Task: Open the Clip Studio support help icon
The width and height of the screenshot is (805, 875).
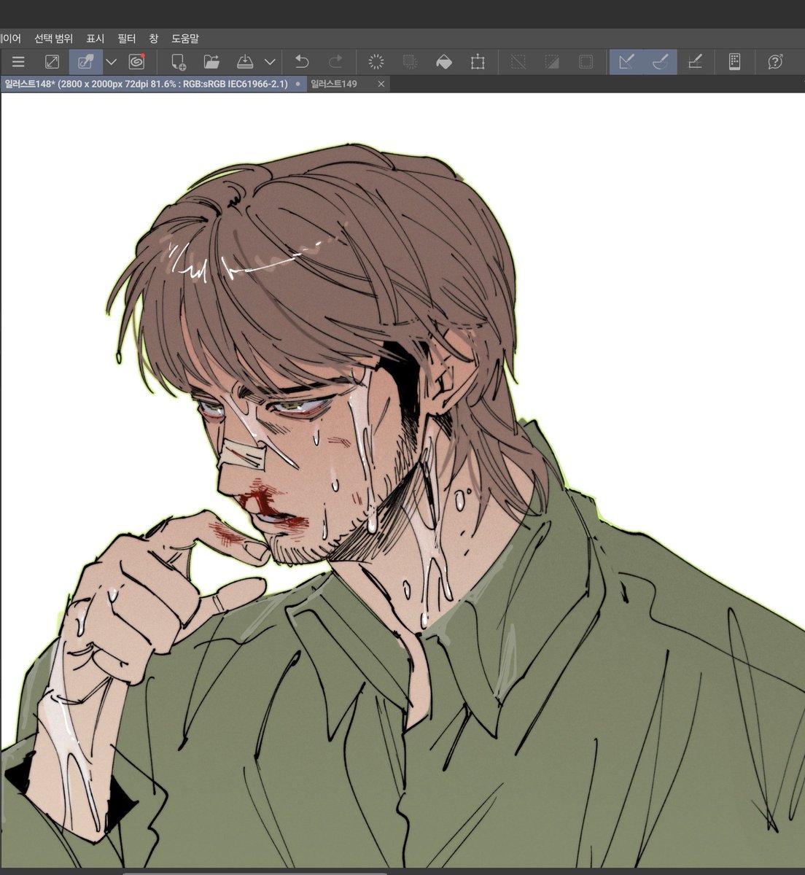Action: pos(776,62)
